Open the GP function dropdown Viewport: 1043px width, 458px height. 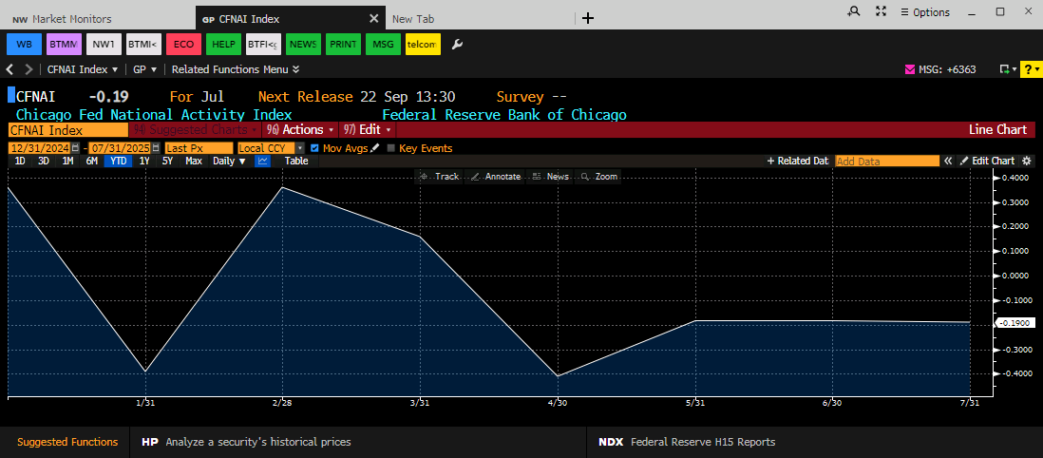(x=145, y=69)
